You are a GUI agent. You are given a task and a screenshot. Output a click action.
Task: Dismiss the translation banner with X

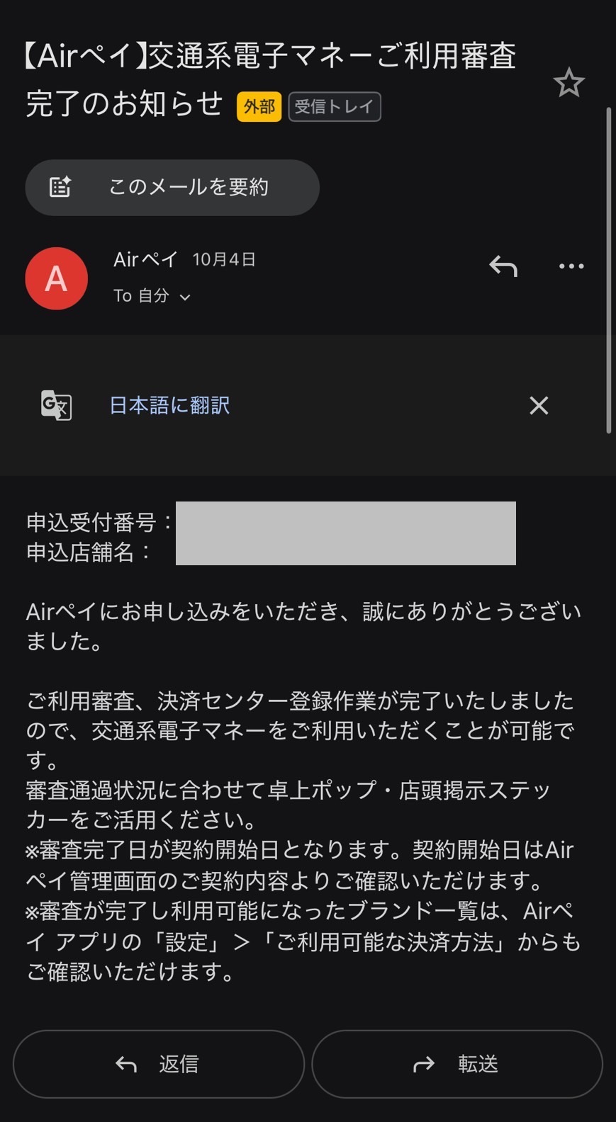(x=539, y=404)
